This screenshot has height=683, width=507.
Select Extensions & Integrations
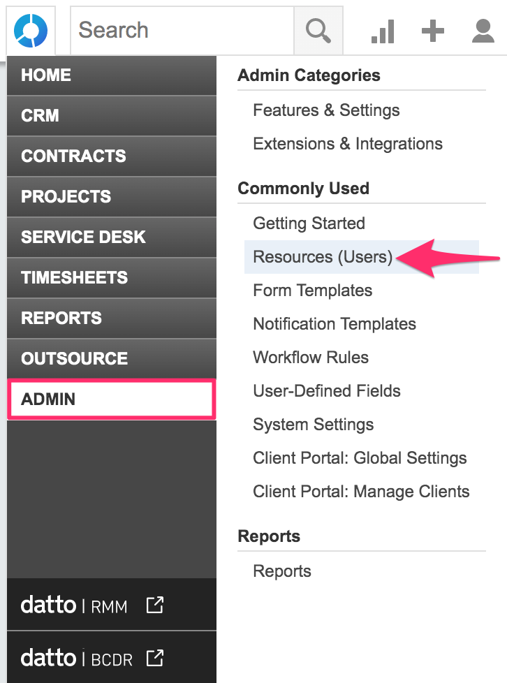click(348, 144)
